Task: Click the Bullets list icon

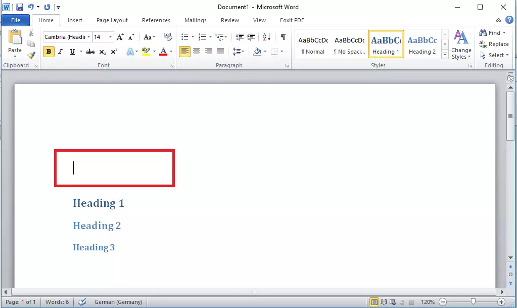Action: click(185, 37)
